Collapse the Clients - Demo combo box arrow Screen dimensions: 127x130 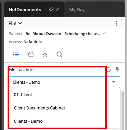[114, 82]
